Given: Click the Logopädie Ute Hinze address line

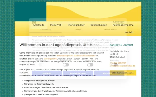Looking at the screenshot, I should coord(119,51).
